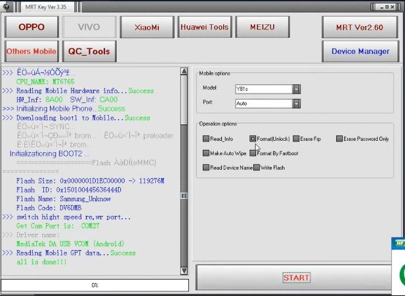Image resolution: width=405 pixels, height=296 pixels.
Task: Enable Format By Fastboot checkbox
Action: point(253,153)
